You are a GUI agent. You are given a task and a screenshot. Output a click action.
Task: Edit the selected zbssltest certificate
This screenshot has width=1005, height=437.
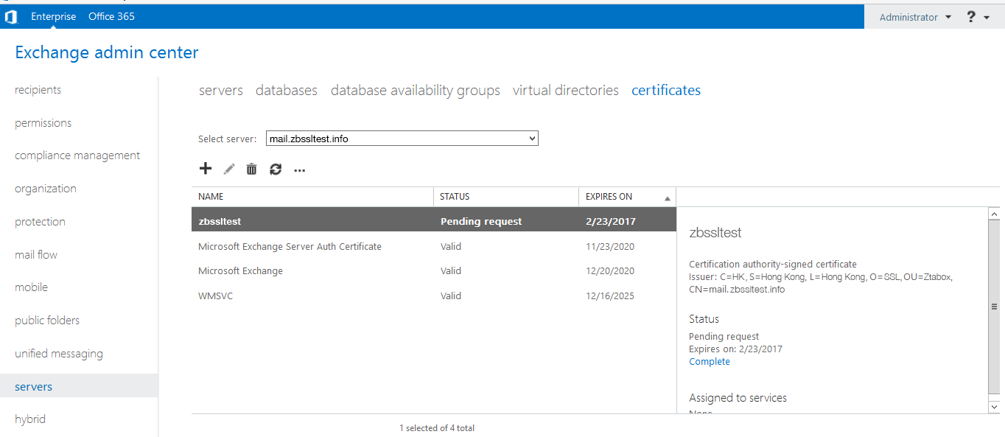pyautogui.click(x=228, y=169)
